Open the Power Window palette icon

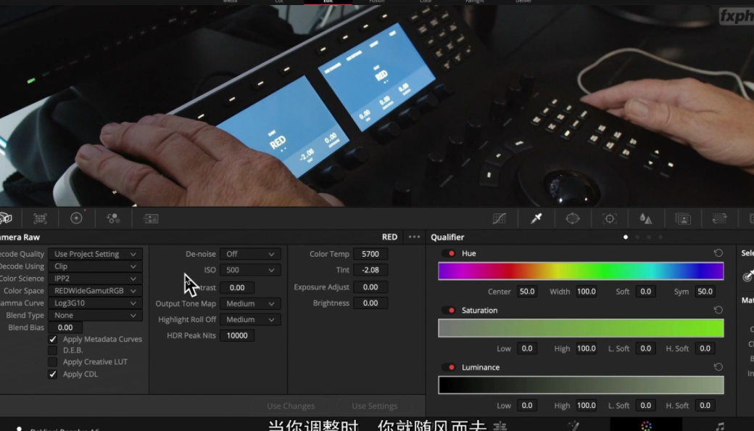click(573, 218)
